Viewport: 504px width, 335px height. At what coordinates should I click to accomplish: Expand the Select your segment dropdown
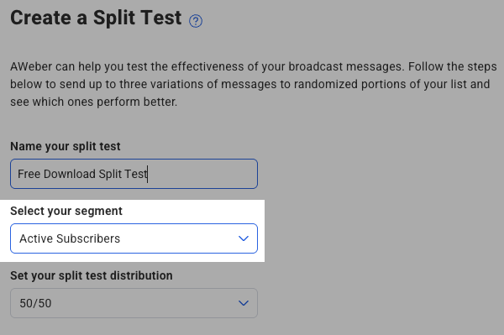pyautogui.click(x=134, y=238)
